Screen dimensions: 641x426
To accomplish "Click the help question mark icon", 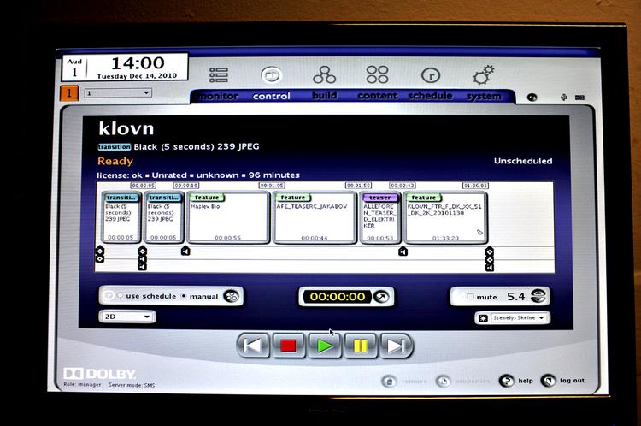I will coord(507,381).
